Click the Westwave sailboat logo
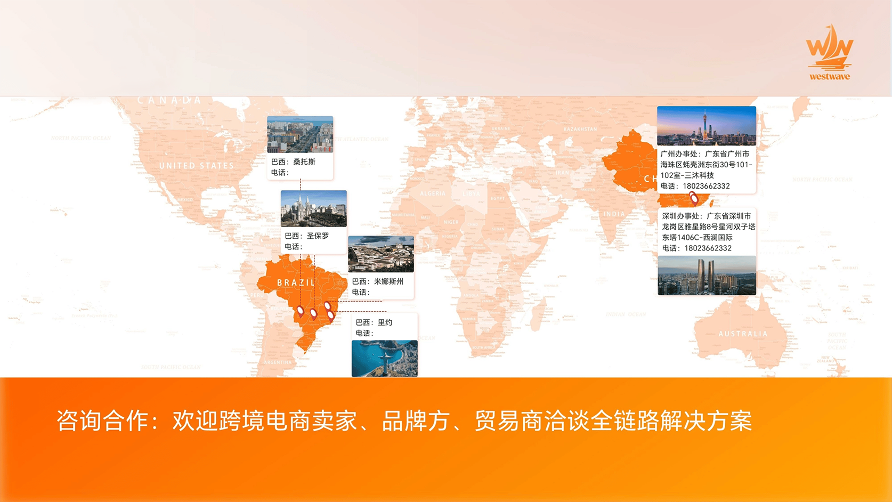Viewport: 892px width, 502px height. click(x=829, y=52)
